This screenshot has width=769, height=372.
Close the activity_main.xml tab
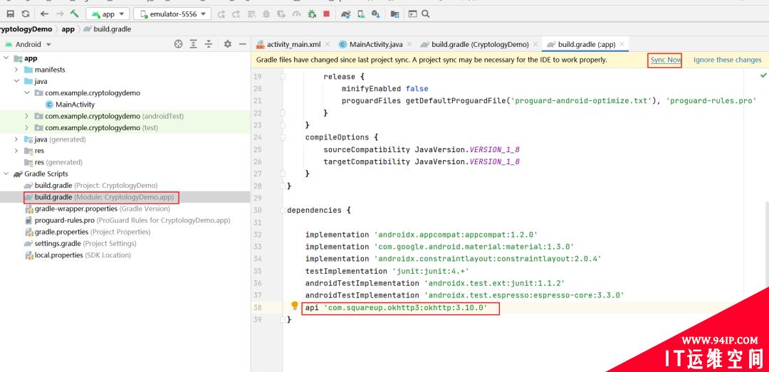[328, 44]
